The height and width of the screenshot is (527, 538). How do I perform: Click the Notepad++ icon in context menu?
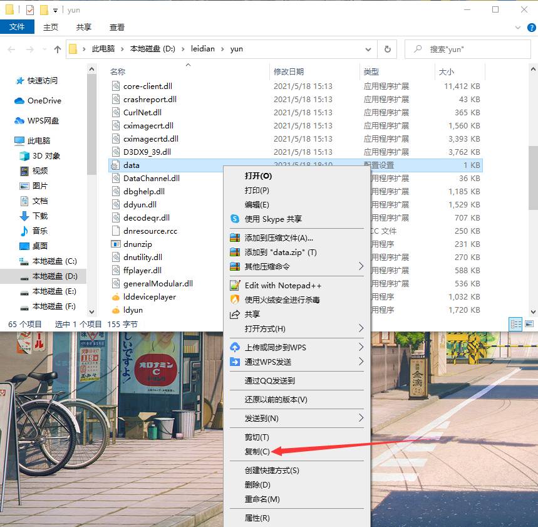pos(235,285)
